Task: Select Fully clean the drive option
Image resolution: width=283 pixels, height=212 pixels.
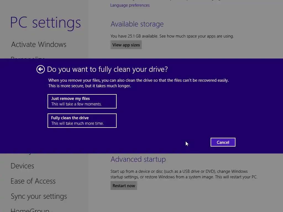Action: click(82, 121)
